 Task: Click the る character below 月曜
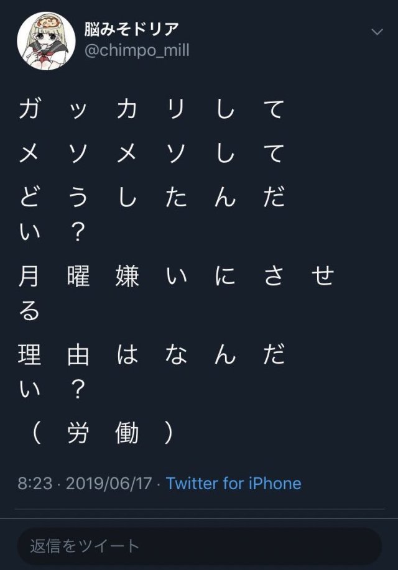[x=29, y=311]
